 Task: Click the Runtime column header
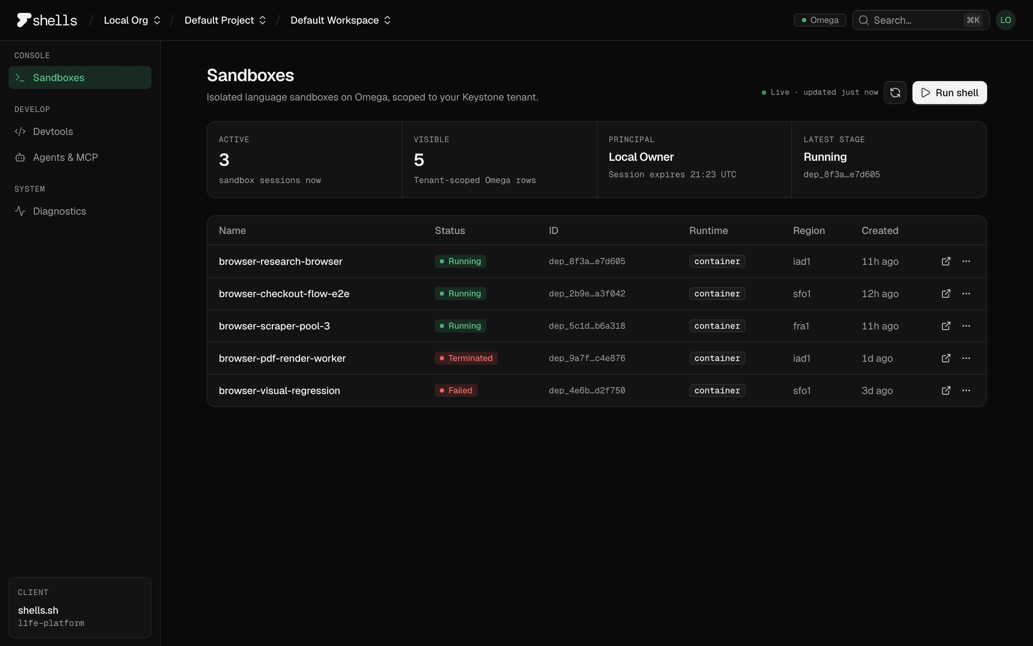(709, 231)
